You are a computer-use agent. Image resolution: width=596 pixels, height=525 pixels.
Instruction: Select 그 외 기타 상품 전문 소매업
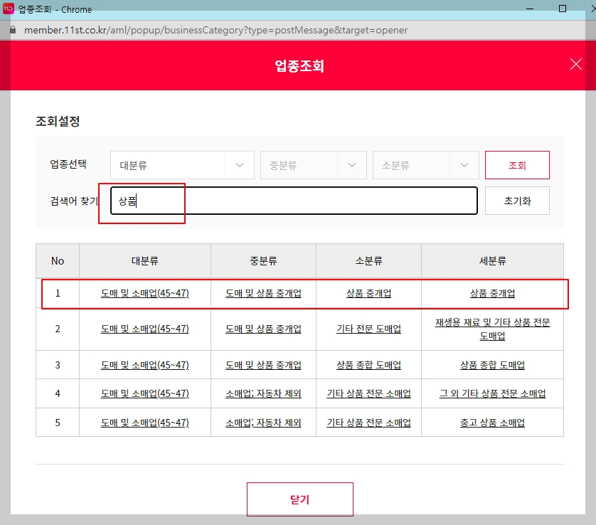pos(493,393)
